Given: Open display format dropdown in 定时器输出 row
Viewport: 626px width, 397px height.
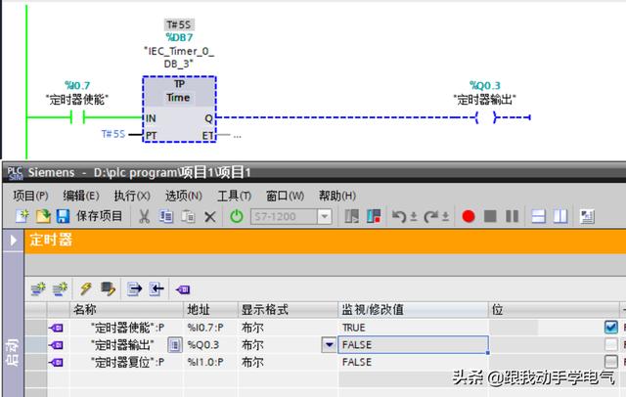Looking at the screenshot, I should (x=329, y=345).
